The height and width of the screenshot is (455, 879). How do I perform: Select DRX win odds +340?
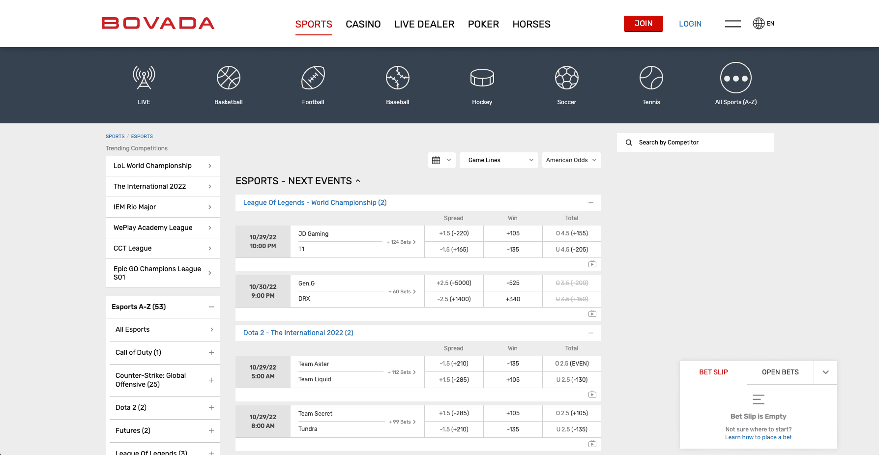tap(513, 299)
